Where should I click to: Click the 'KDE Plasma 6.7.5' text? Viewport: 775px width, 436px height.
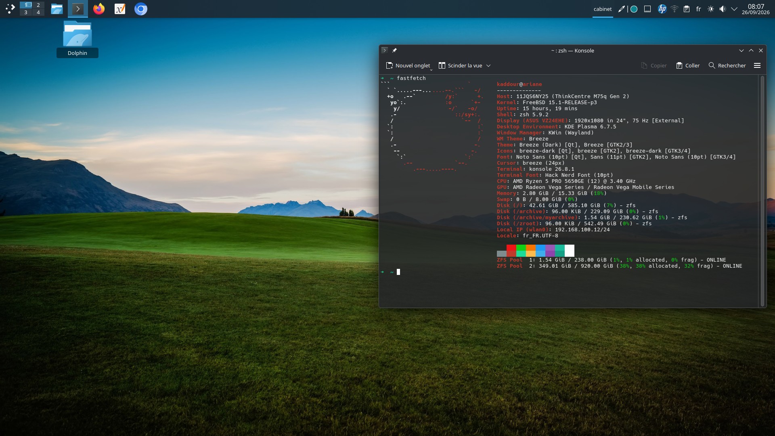click(590, 127)
